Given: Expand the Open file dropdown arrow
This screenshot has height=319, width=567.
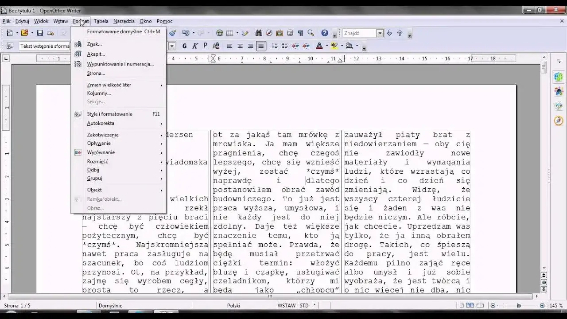Looking at the screenshot, I should click(x=31, y=33).
